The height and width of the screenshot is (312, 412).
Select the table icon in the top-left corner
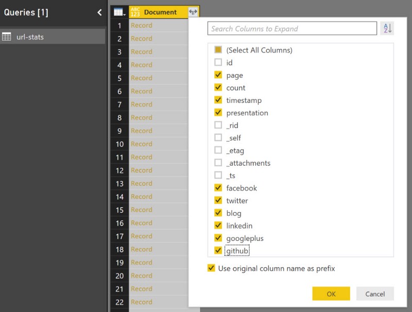click(x=117, y=11)
